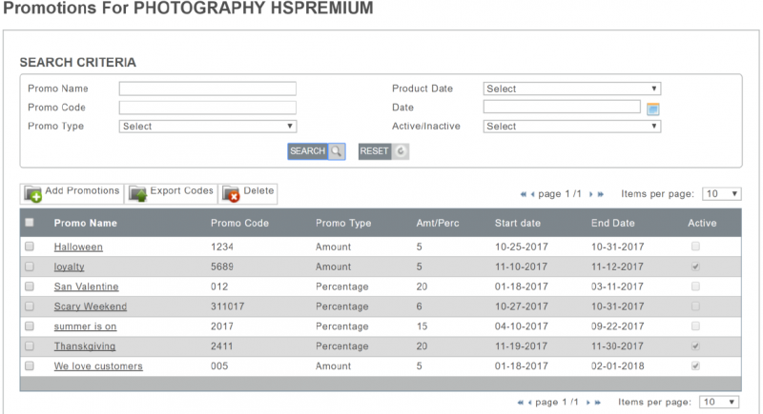Open the Active/Inactive dropdown
Screen dimensions: 763x414
tap(571, 126)
